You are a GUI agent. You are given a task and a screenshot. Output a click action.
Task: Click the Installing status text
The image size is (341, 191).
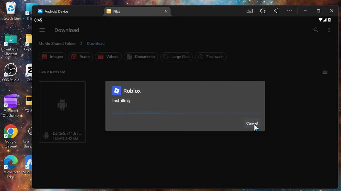[121, 101]
